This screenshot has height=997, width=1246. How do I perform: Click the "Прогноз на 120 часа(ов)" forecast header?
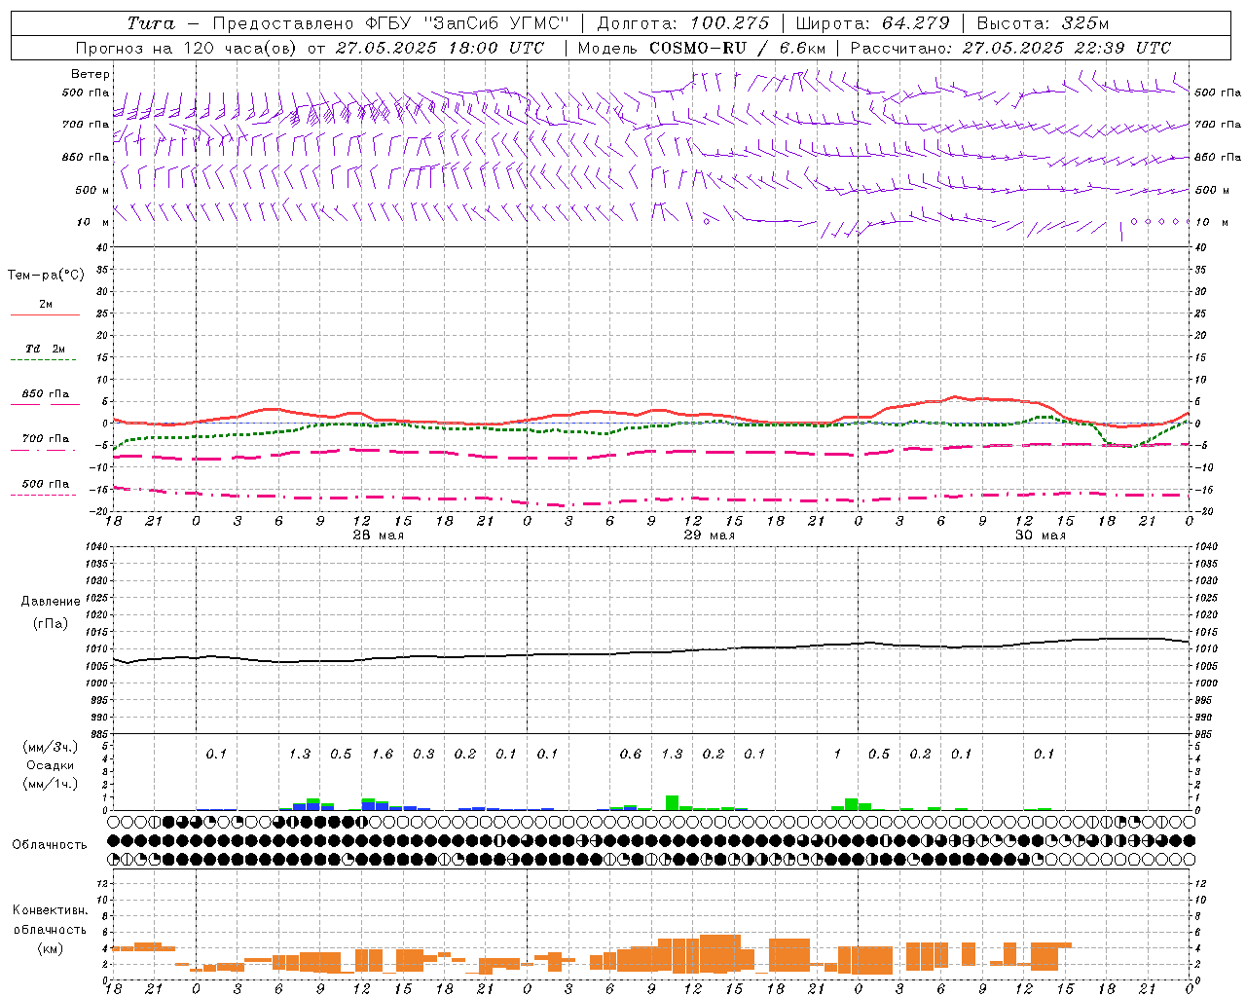coord(187,48)
